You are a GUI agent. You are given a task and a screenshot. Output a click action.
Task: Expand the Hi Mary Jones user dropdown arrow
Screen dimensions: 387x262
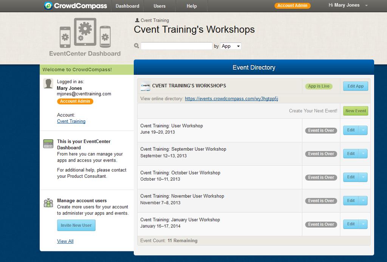[366, 5]
